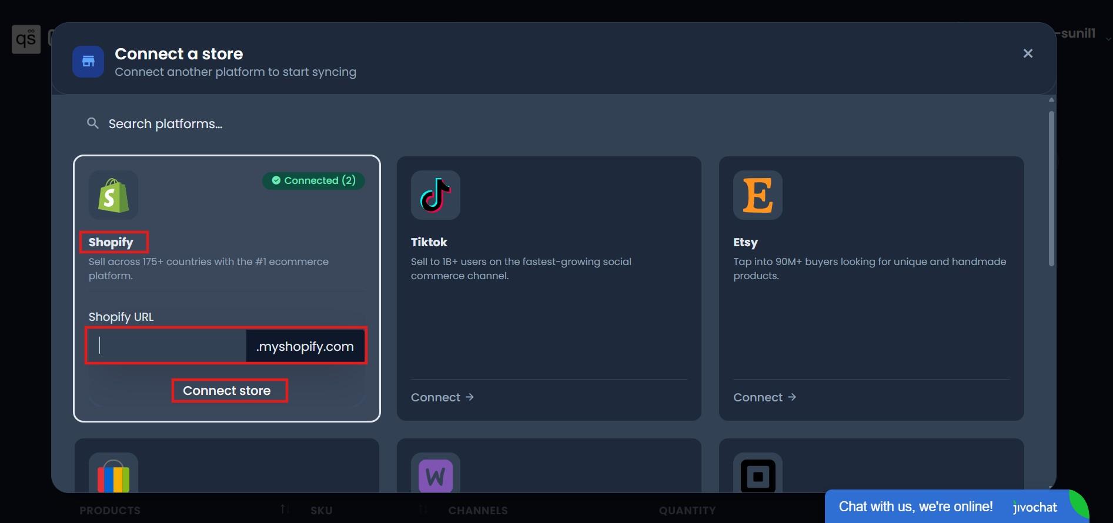Click CHANNELS column header in background

coord(478,510)
